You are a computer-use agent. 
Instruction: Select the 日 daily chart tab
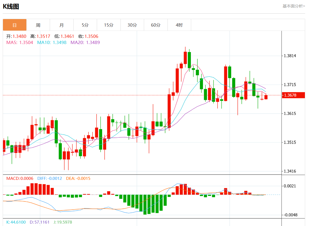15,25
